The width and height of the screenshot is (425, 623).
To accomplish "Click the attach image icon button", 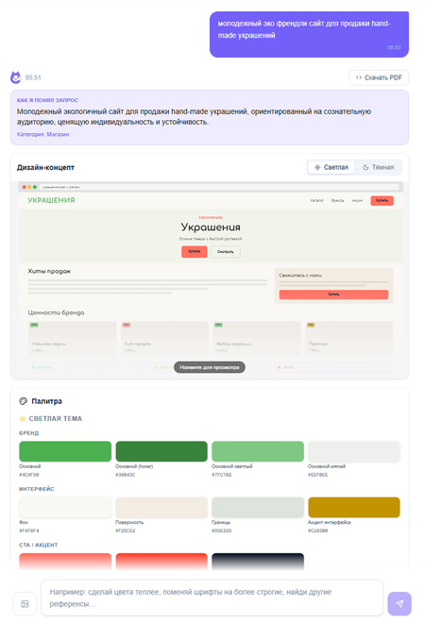I will coord(25,603).
